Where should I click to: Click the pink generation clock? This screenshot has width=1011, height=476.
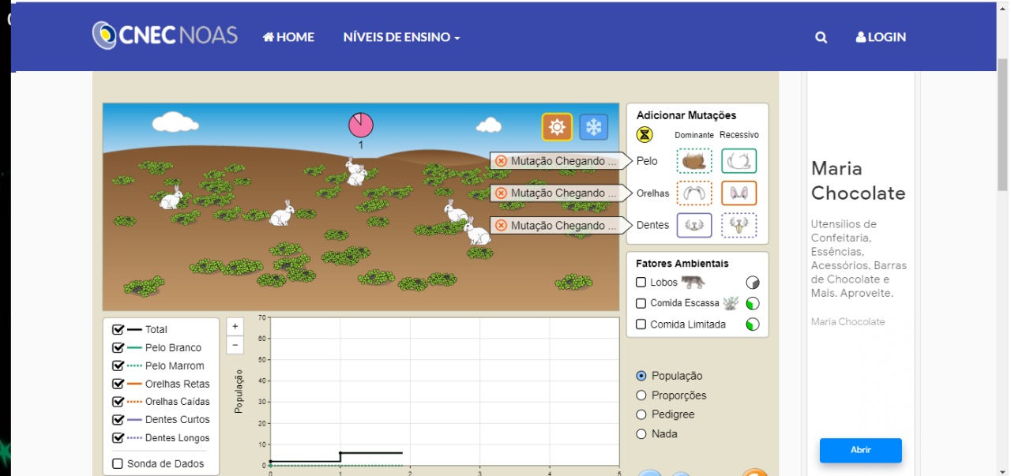361,125
